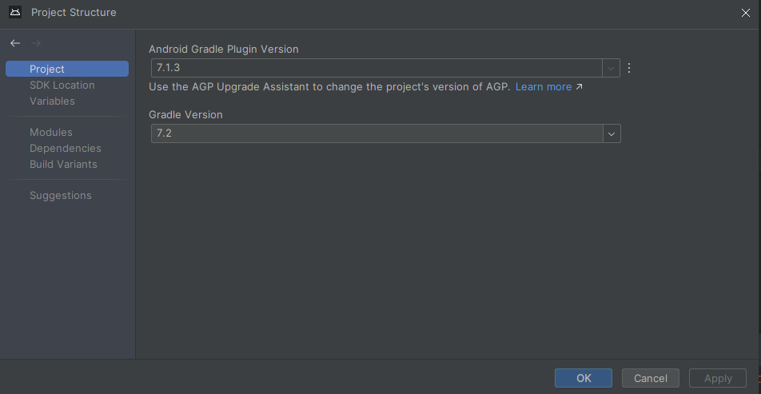Click the Apply button

pos(718,378)
